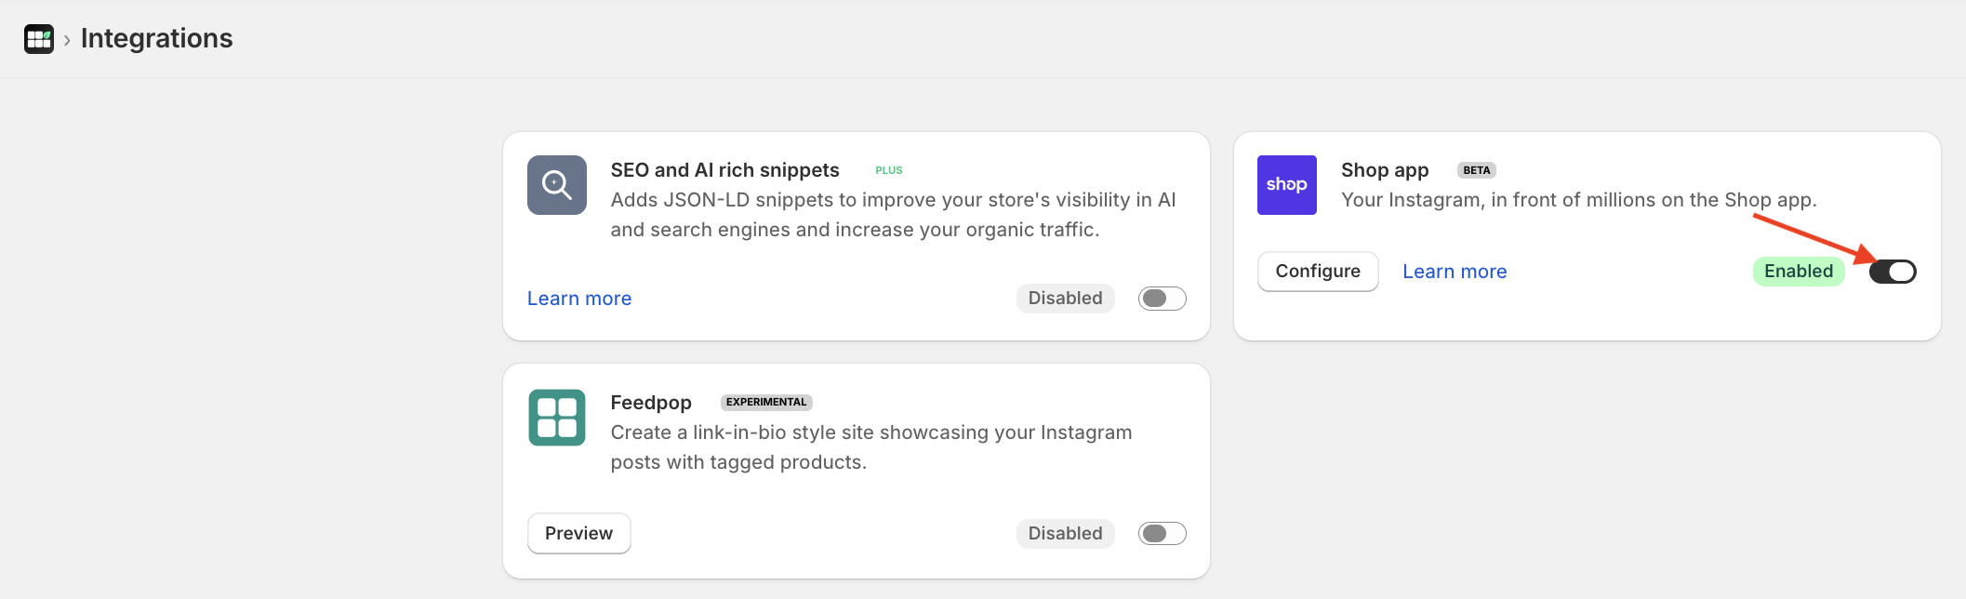Viewport: 1966px width, 599px height.
Task: Click the green Feedpop grid icon
Action: [556, 418]
